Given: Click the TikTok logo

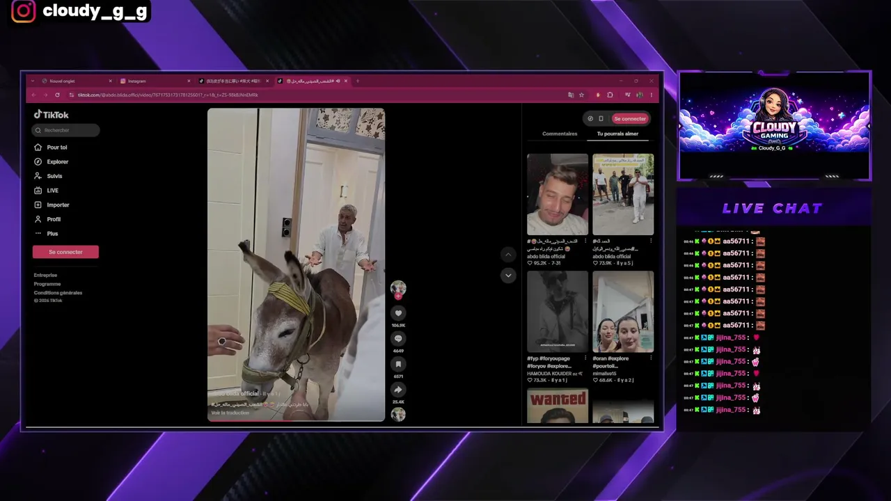Looking at the screenshot, I should [x=52, y=115].
